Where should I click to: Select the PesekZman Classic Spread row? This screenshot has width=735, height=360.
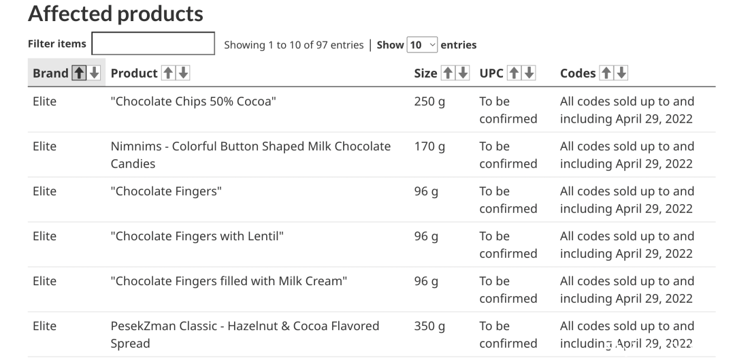[x=372, y=335]
